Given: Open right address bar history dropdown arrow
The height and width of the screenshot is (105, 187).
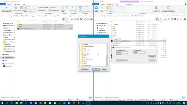Looking at the screenshot, I should [162, 16].
